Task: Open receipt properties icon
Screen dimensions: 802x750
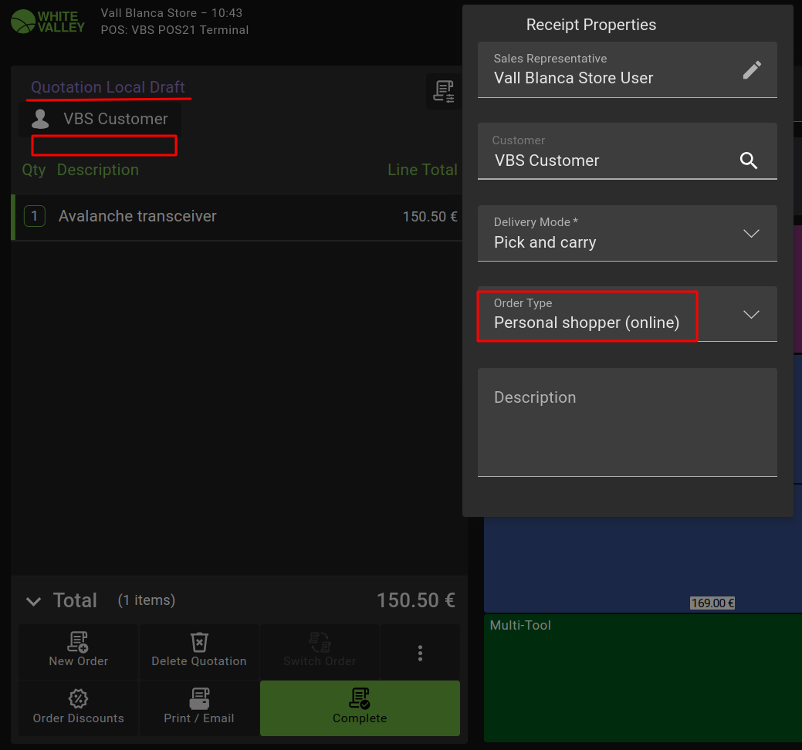Action: [443, 91]
